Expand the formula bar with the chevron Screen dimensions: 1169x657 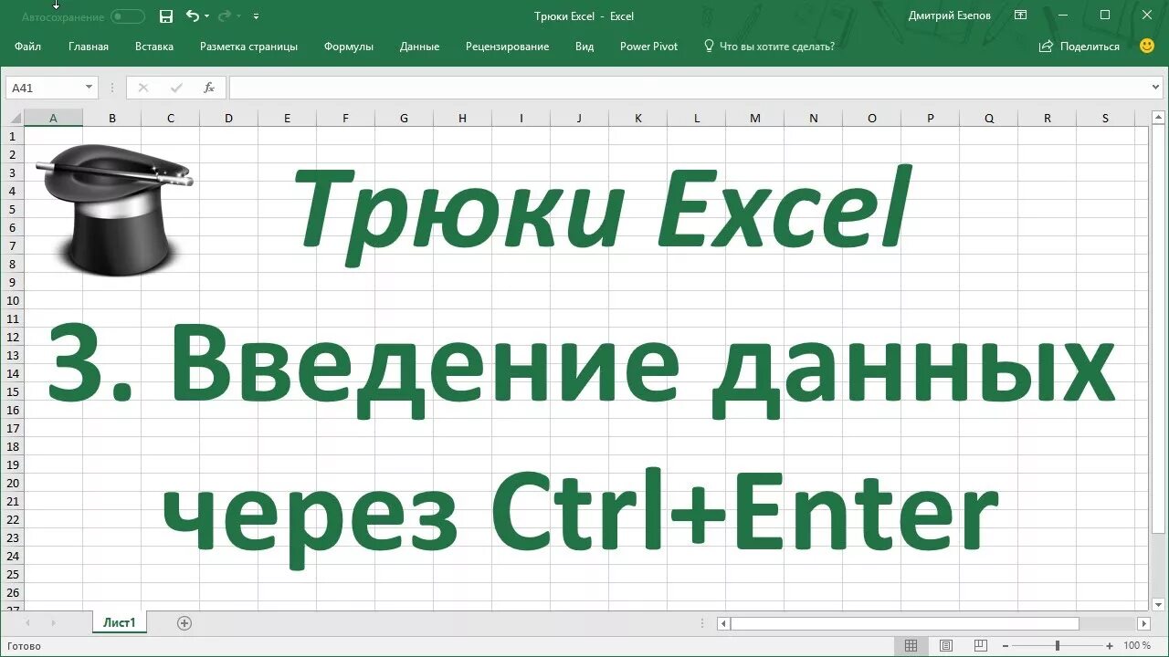point(1156,88)
